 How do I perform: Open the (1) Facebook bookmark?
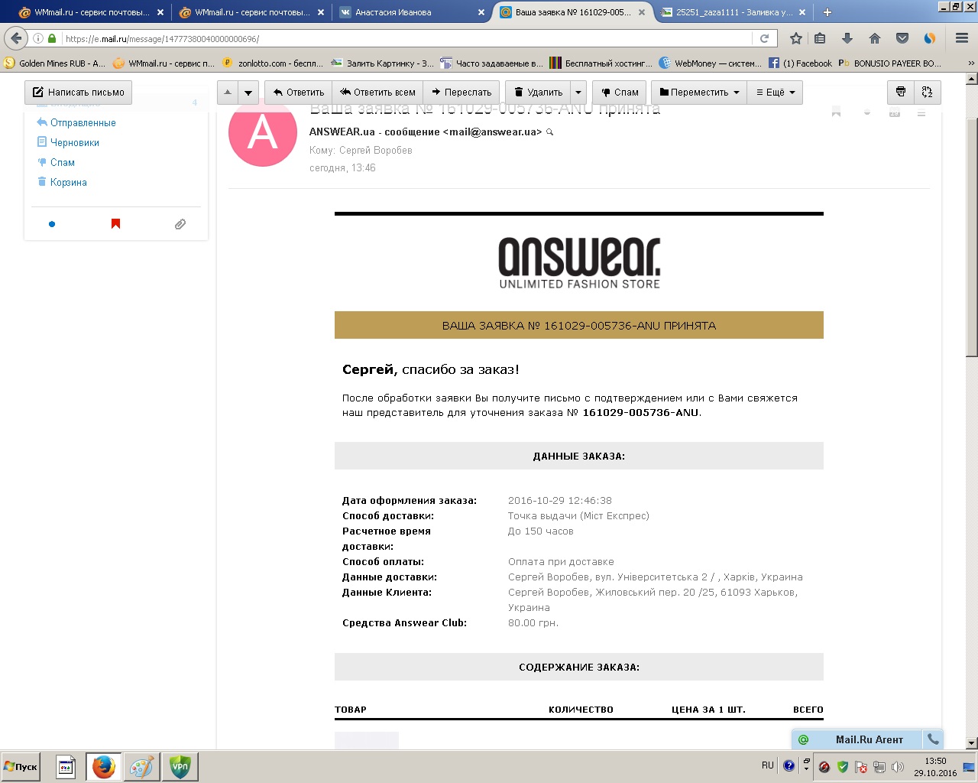(801, 63)
